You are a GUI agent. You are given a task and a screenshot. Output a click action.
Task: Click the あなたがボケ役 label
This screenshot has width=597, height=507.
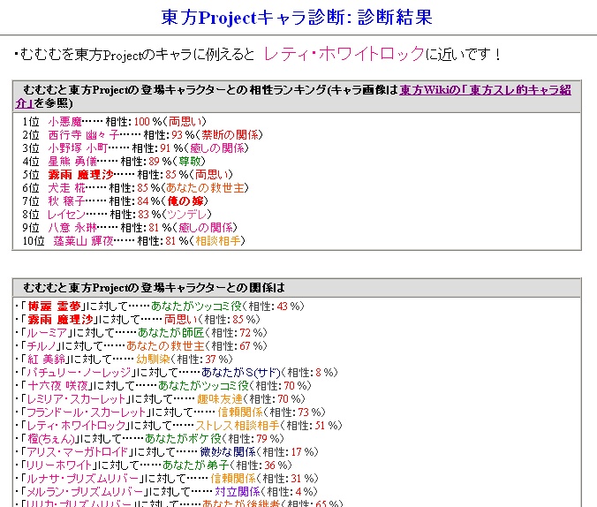pos(183,439)
